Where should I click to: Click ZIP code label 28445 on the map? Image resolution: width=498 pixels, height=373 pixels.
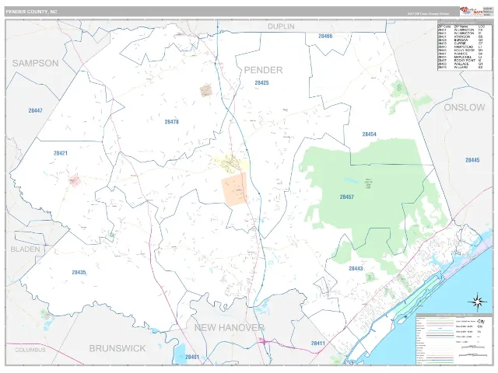point(472,160)
